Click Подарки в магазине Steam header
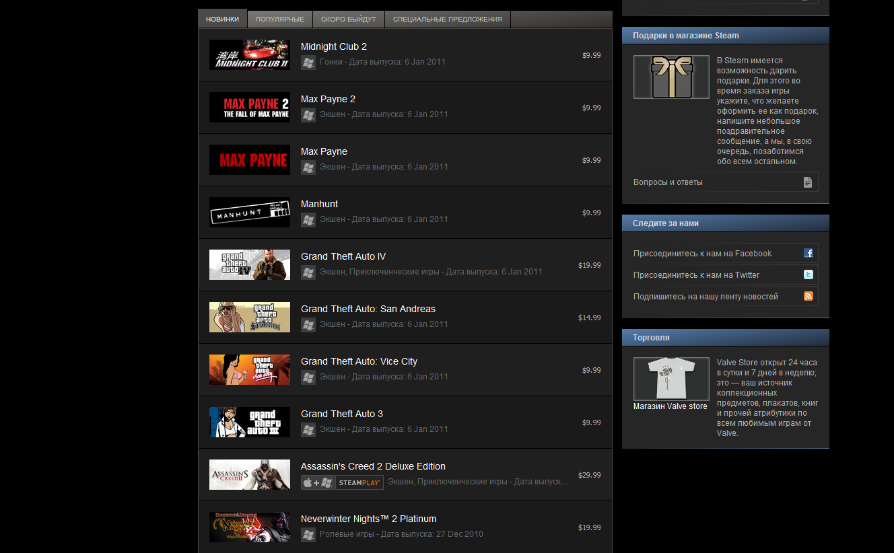Image resolution: width=894 pixels, height=553 pixels. 726,36
